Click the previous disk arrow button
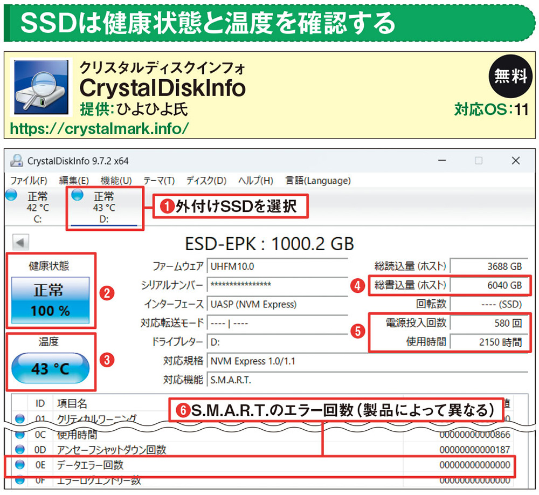 20,242
